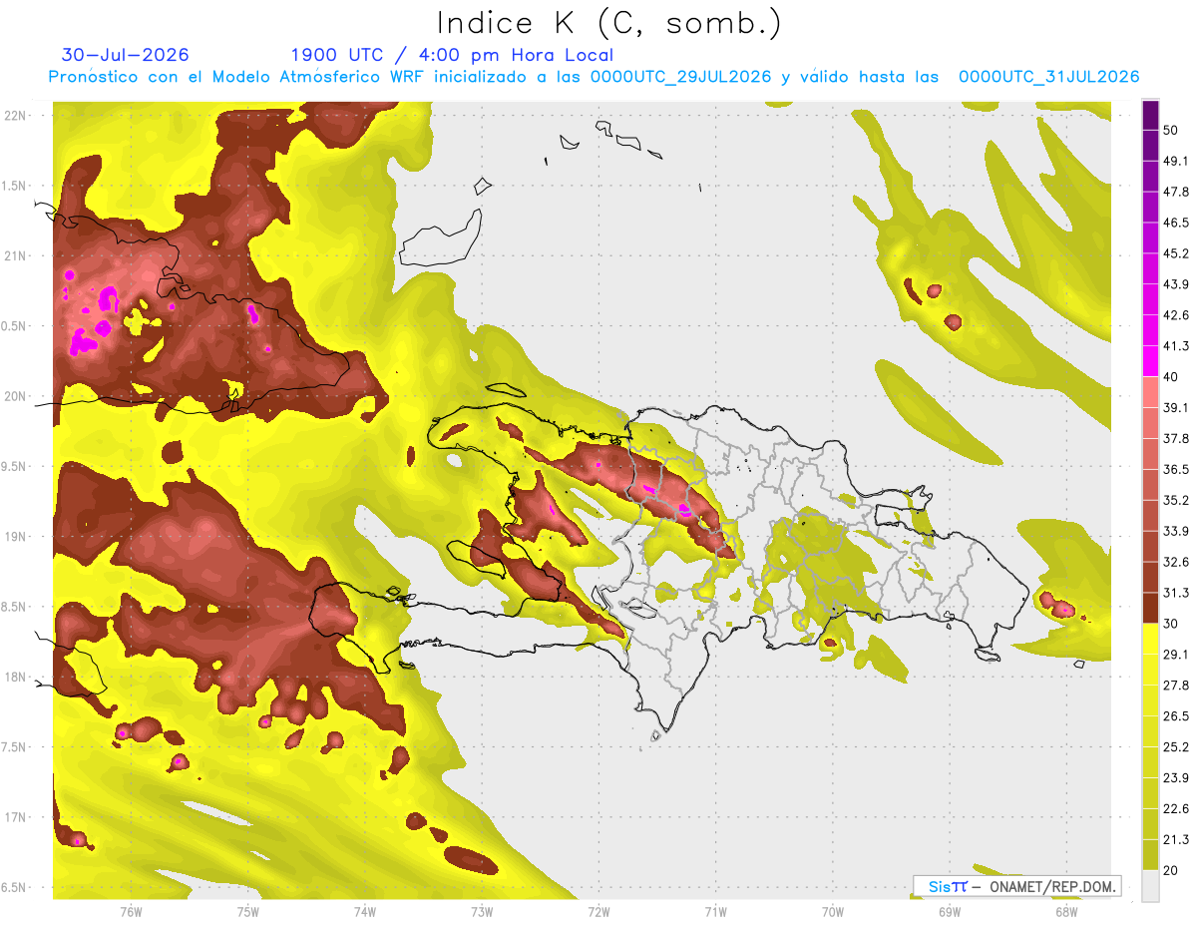Click the "27.8" colorbar label
Viewport: 1197px width, 925px height.
coord(1177,685)
